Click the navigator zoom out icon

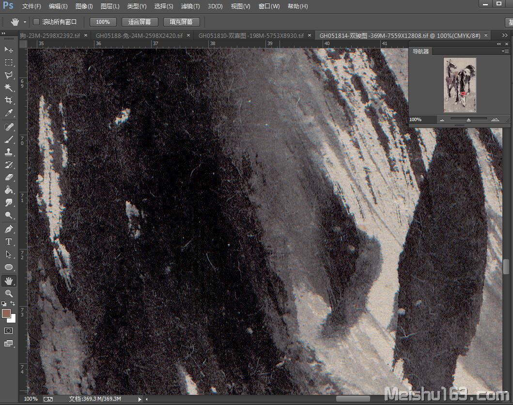tap(442, 120)
